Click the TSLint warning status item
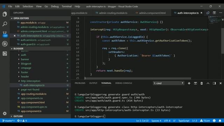 click(205, 121)
